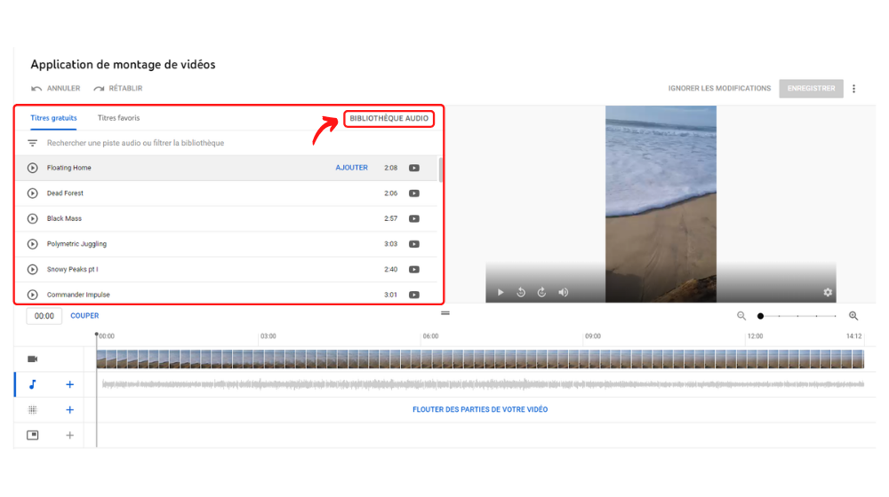
Task: Play the video preview
Action: [x=500, y=293]
